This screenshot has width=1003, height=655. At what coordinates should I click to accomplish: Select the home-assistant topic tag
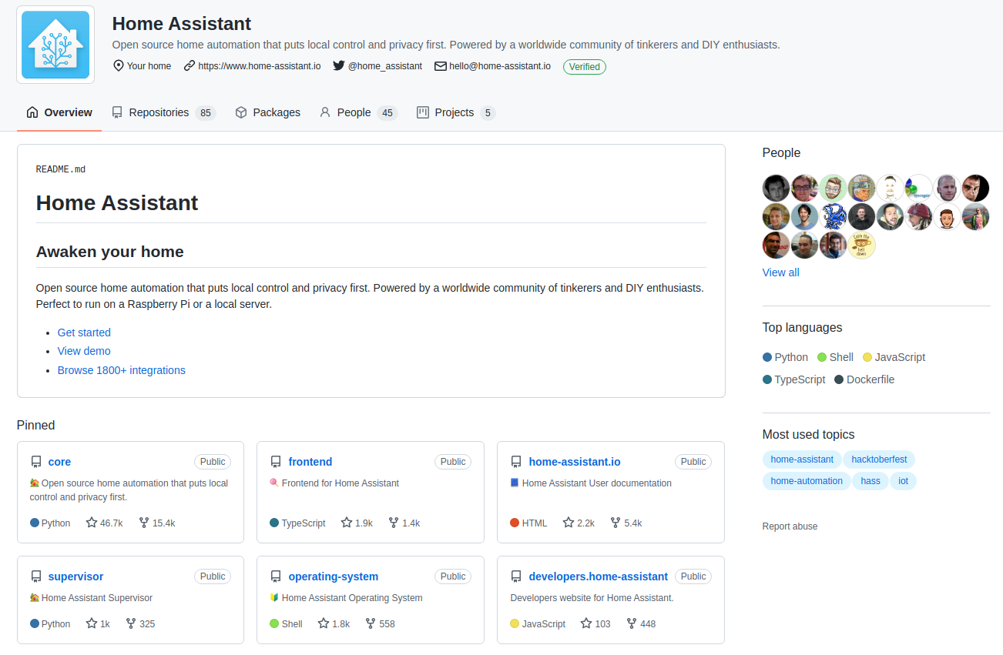pos(802,460)
